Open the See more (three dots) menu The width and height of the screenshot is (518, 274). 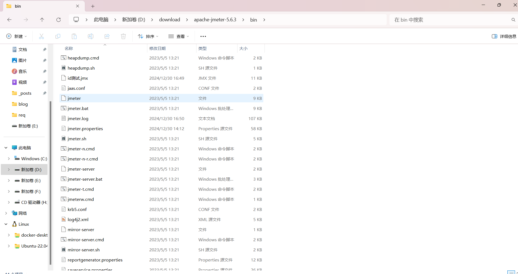203,36
